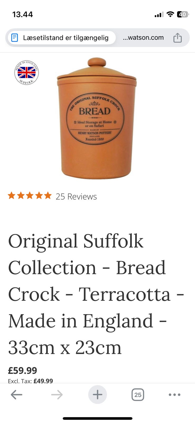
Task: Tap the Made in England Suffolk badge
Action: click(x=26, y=73)
